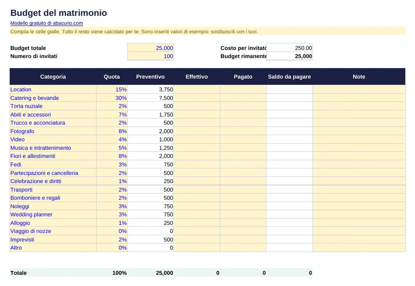Viewport: 415px width, 286px height.
Task: Click the Categoria column header
Action: click(x=53, y=77)
